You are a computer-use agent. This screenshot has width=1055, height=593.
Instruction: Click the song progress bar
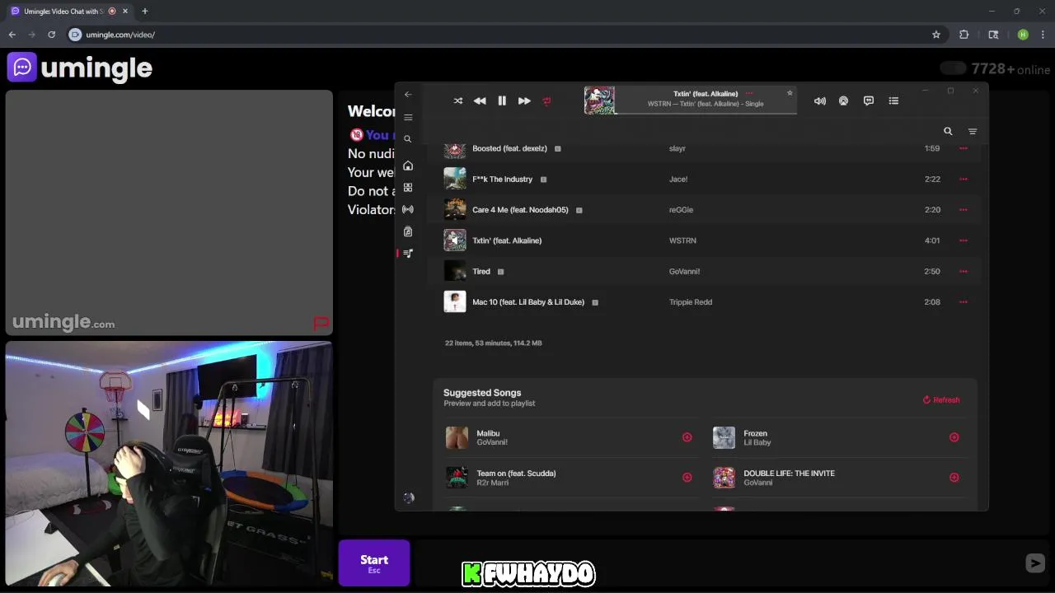[706, 114]
